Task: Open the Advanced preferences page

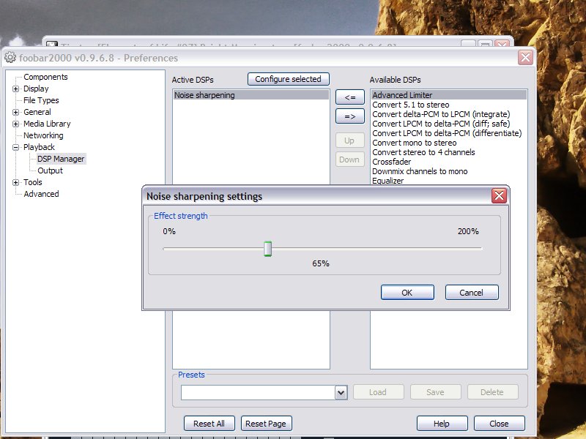Action: coord(41,194)
